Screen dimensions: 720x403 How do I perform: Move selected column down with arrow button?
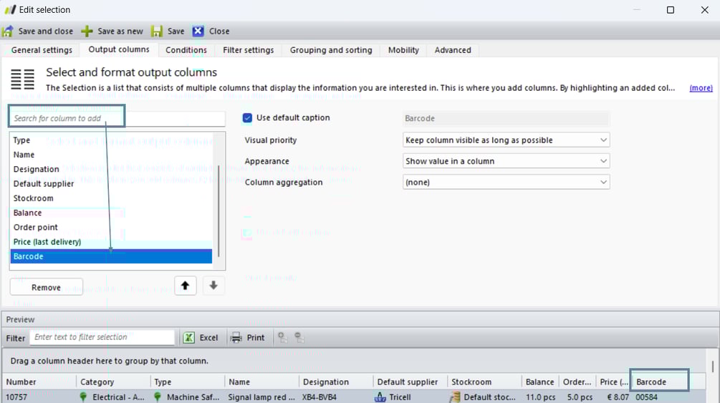pos(213,286)
